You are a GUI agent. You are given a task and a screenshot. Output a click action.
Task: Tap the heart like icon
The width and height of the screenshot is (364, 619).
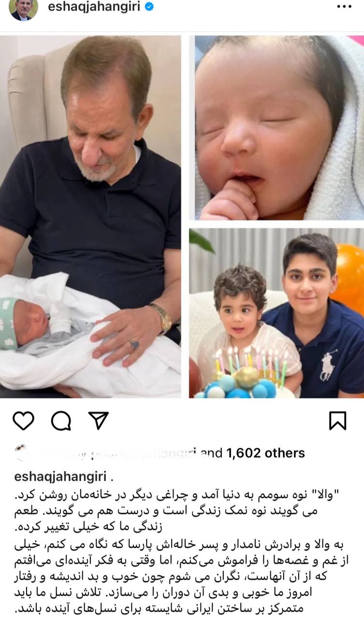[23, 421]
